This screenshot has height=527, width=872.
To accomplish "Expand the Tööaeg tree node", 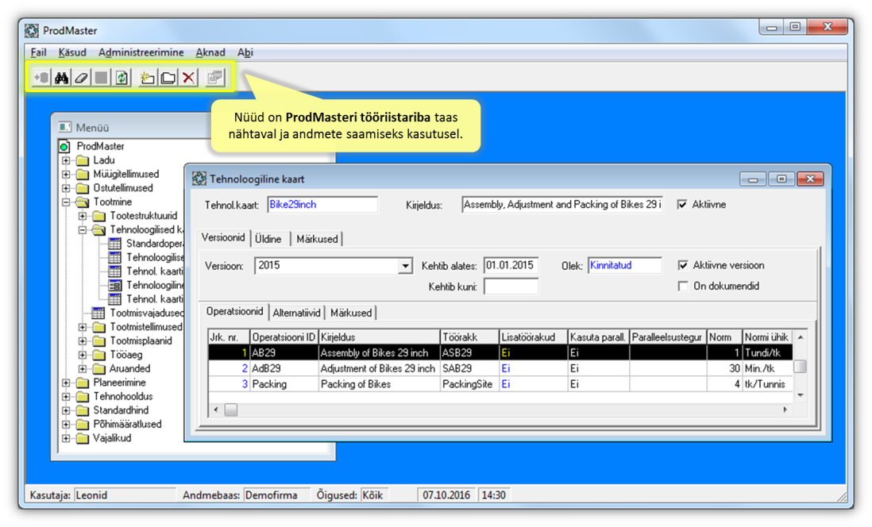I will pos(83,355).
